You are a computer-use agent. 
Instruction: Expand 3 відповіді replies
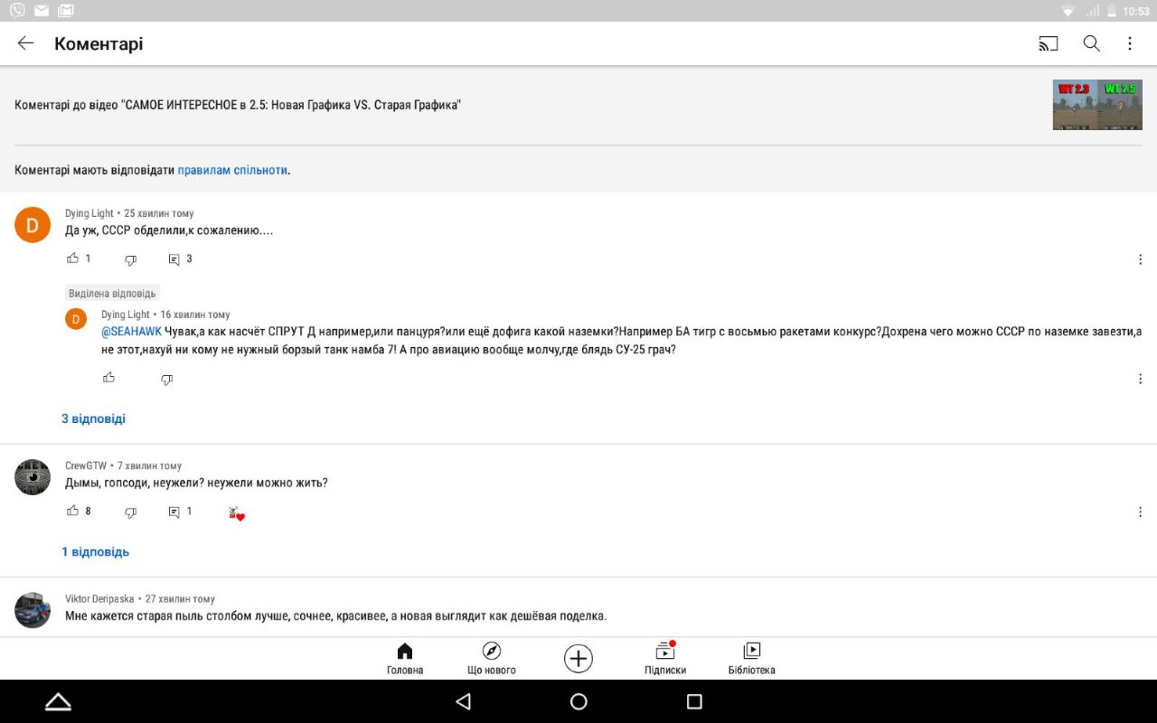[93, 419]
